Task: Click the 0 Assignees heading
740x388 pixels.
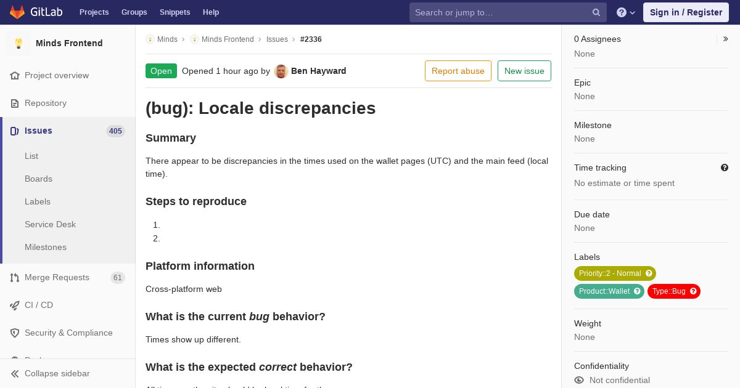Action: click(x=598, y=39)
